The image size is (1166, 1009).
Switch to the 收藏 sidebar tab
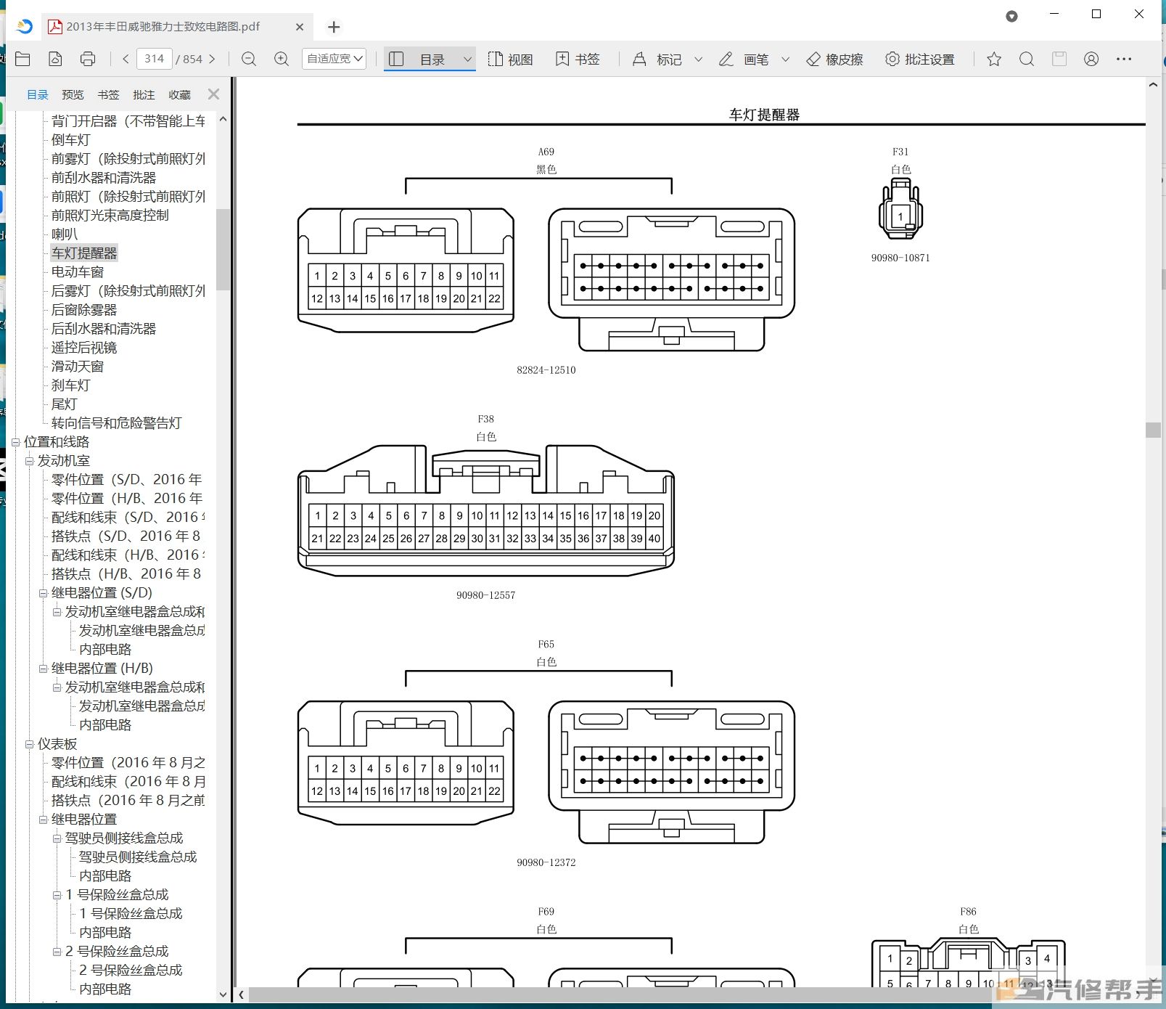pyautogui.click(x=179, y=94)
